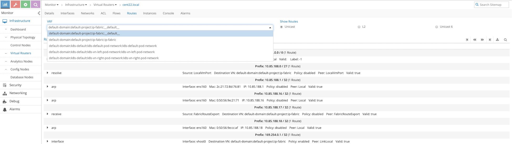Click the Prefix 10.85.188.17 / 32 header
Screen dimensions: 512x144
click(x=278, y=107)
